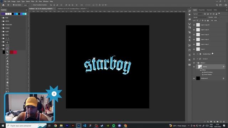Toggle visibility of Curves 1 layer
Image resolution: width=228 pixels, height=128 pixels.
(x=194, y=59)
